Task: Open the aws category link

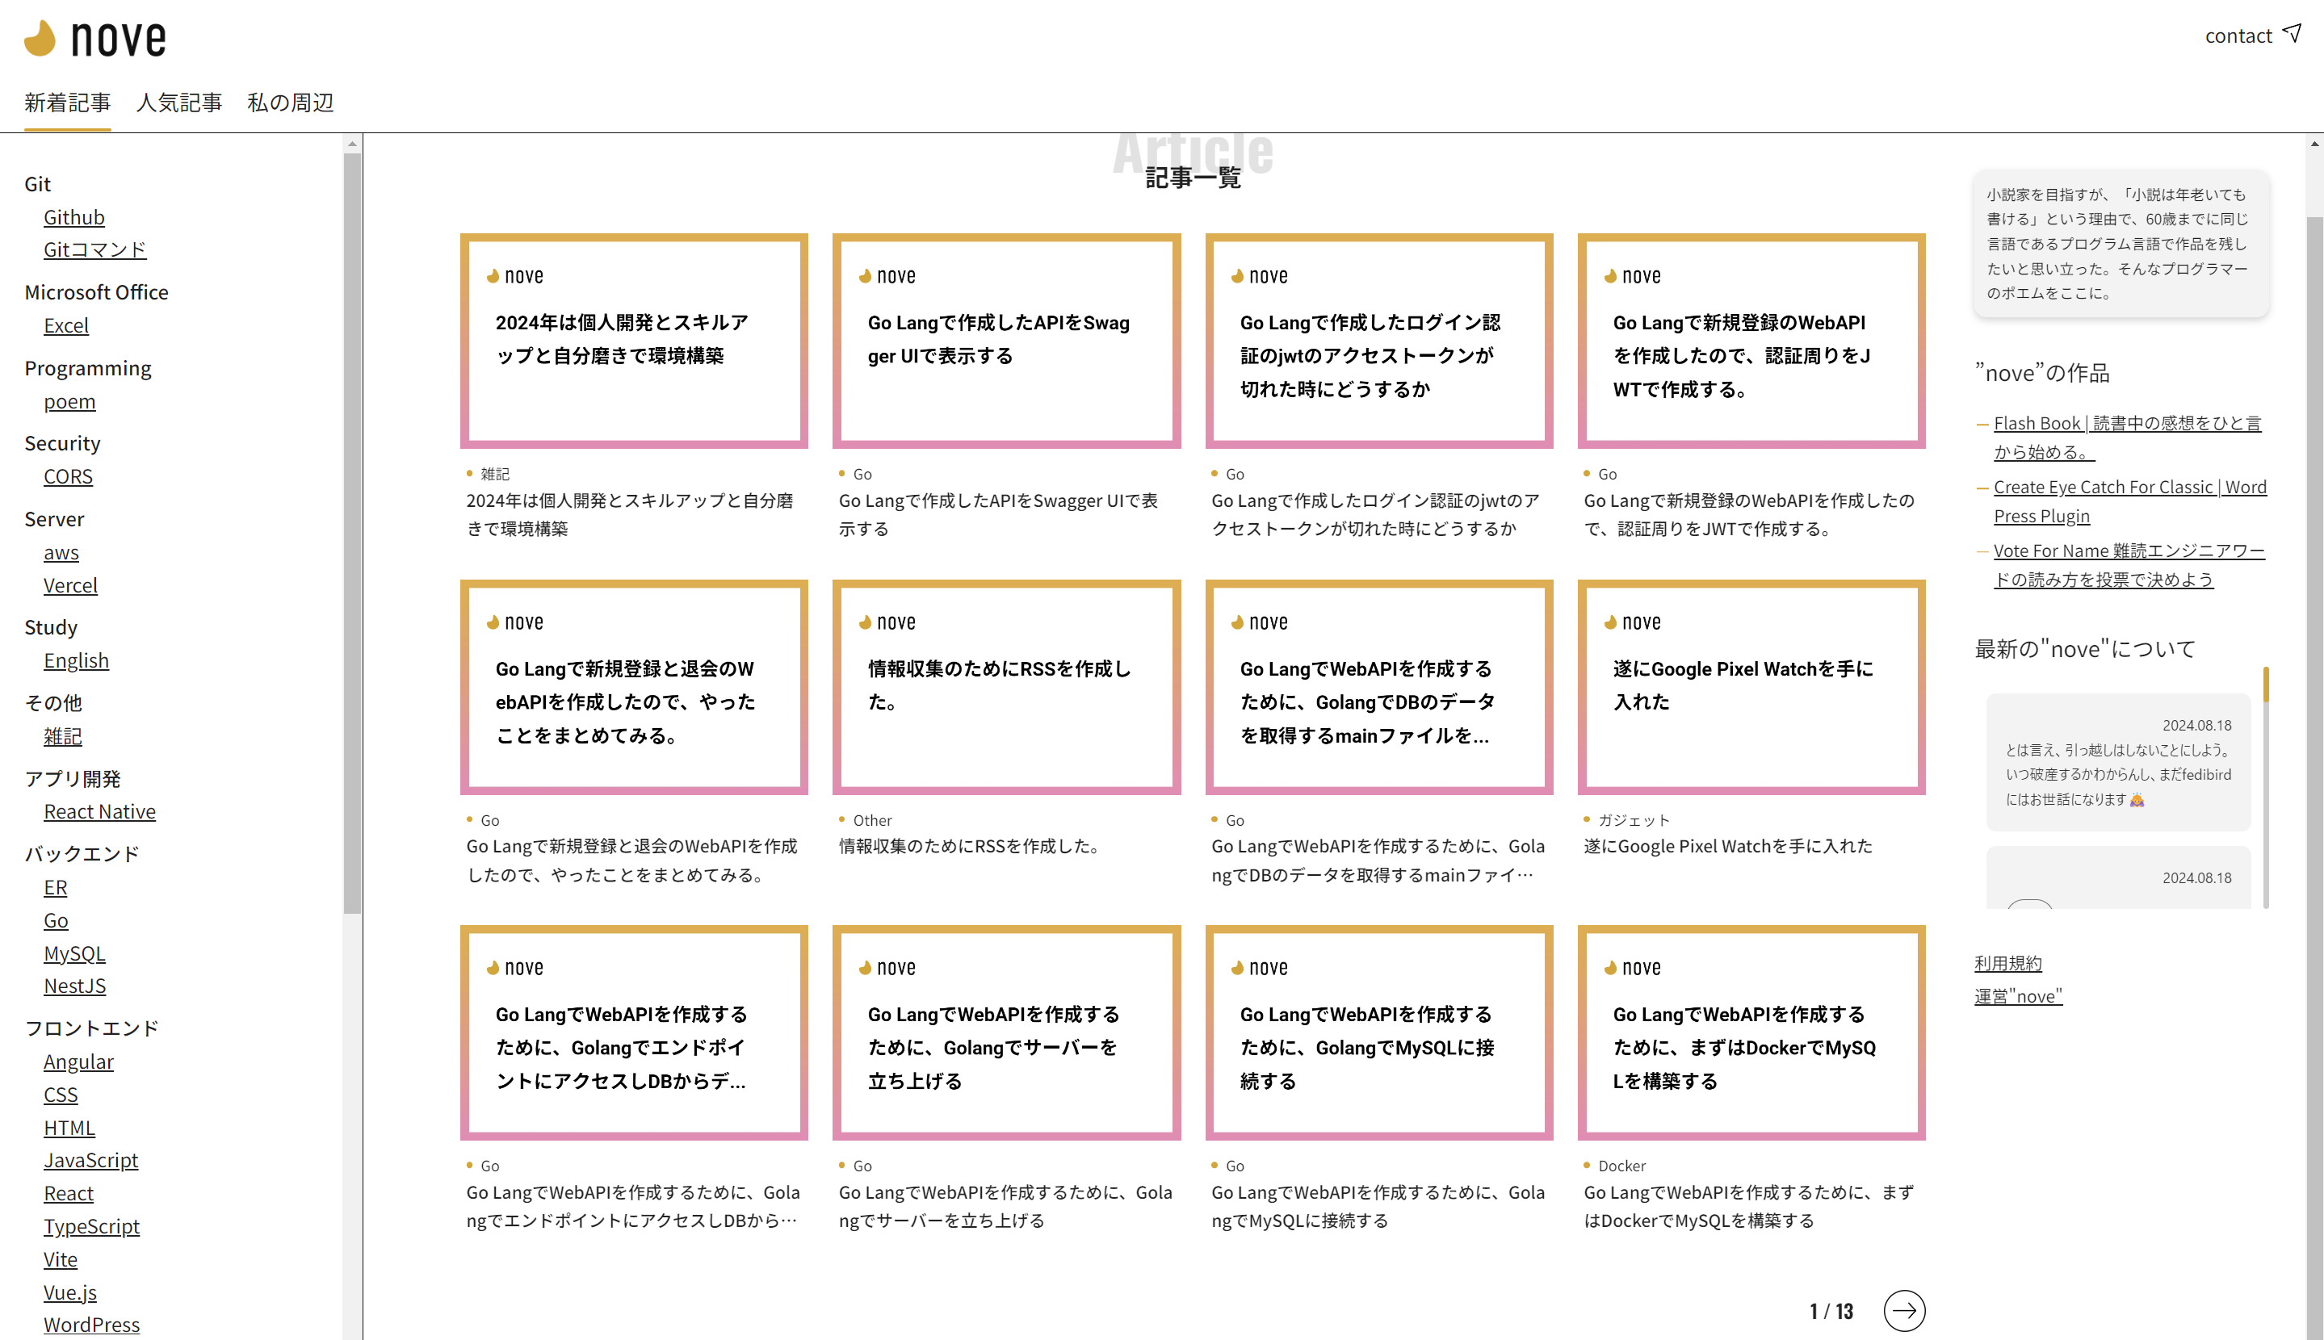Action: pyautogui.click(x=61, y=552)
